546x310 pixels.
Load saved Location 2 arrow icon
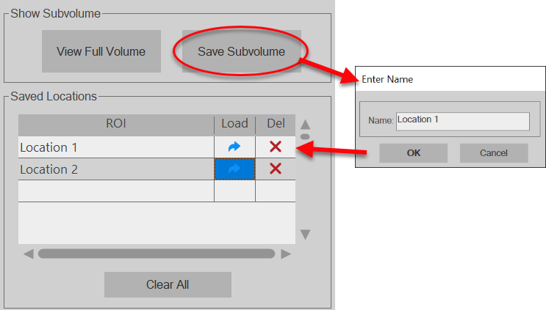tap(234, 169)
